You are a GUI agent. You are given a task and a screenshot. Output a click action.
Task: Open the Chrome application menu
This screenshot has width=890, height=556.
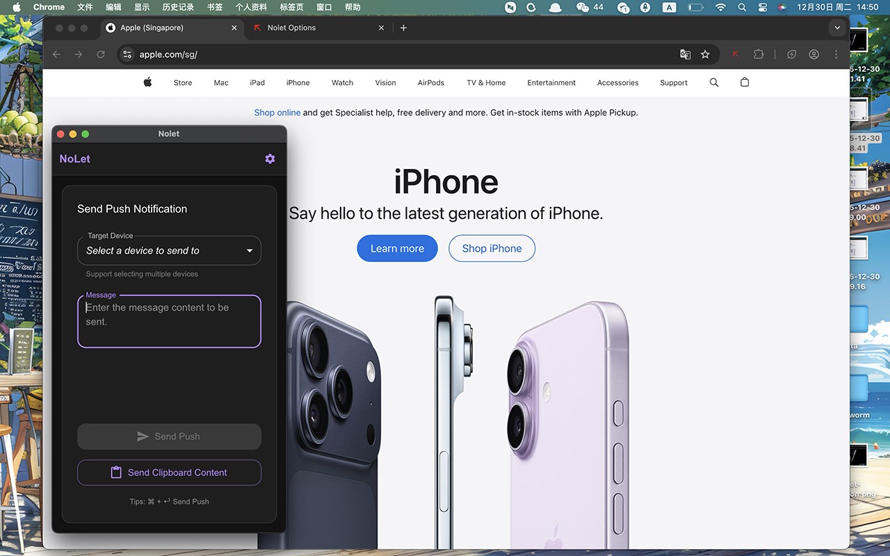(49, 7)
